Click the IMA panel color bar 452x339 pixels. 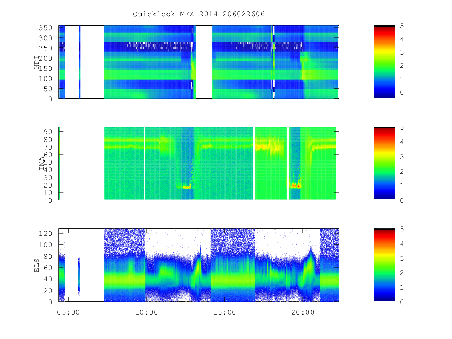pos(384,163)
